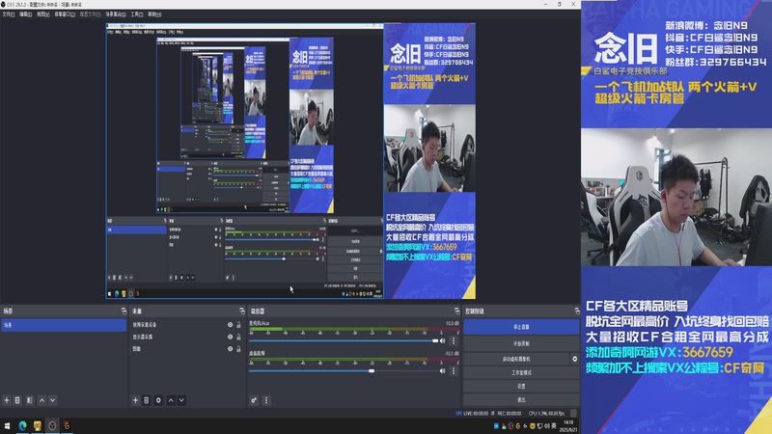Open scene filters icon in Scenes panel

(30, 400)
